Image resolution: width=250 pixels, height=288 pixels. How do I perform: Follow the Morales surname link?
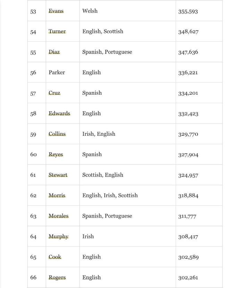[58, 216]
